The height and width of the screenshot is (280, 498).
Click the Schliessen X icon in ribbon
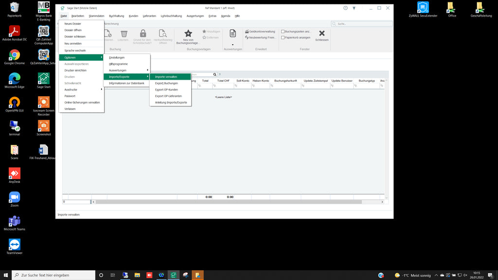click(321, 34)
